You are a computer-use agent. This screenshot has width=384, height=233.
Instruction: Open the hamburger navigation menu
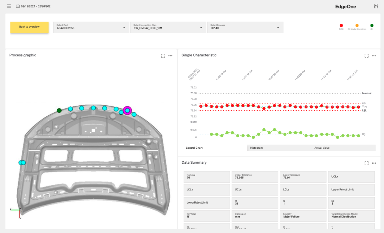coord(9,6)
